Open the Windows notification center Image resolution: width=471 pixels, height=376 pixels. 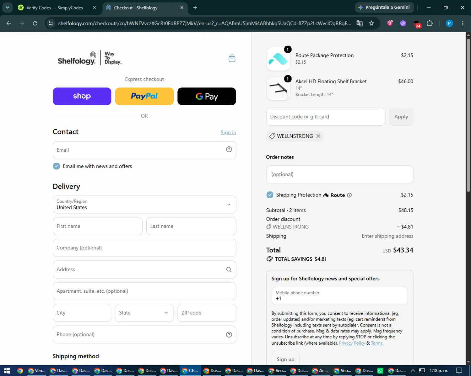click(459, 371)
